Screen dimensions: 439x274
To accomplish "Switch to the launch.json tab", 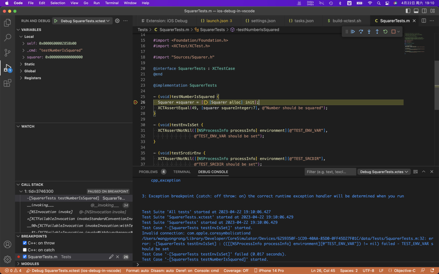I will point(216,21).
